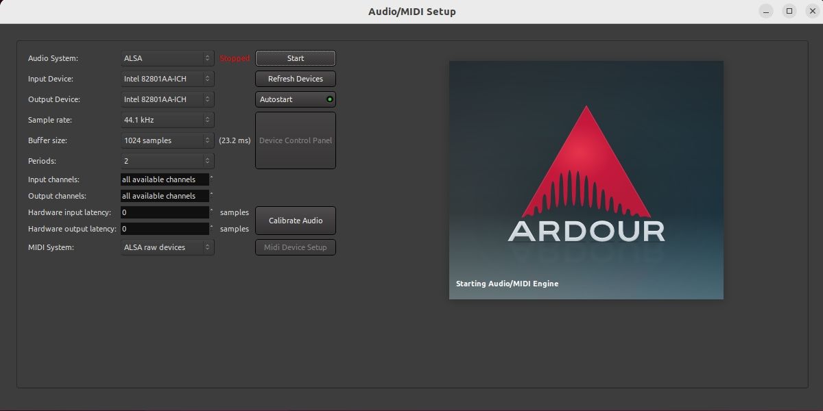Open the Audio System dropdown
The image size is (823, 411).
point(167,58)
